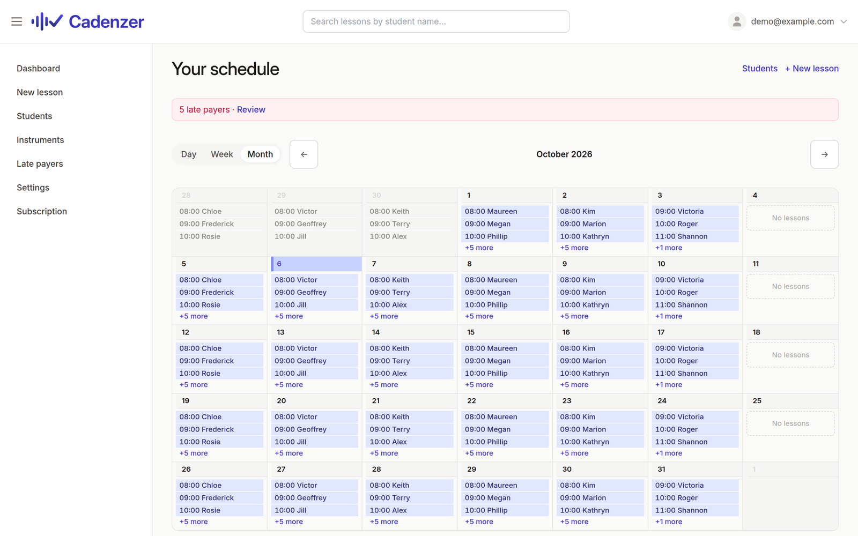Open Students in sidebar
This screenshot has height=536, width=858.
34,116
